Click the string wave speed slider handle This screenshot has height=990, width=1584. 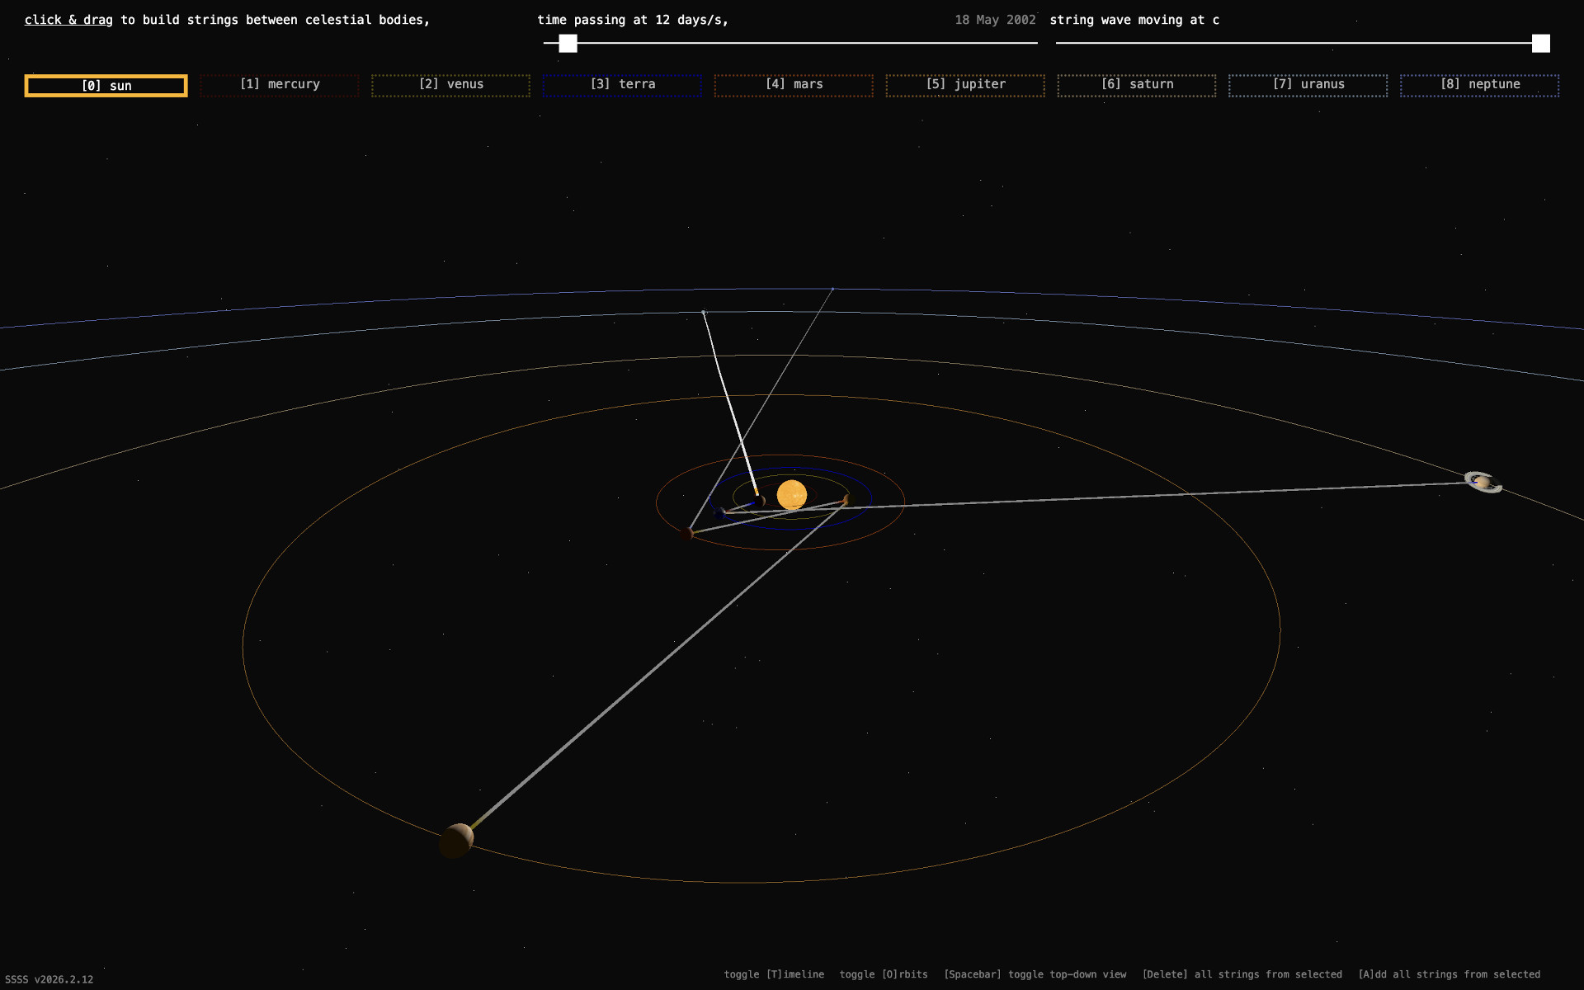[1540, 44]
